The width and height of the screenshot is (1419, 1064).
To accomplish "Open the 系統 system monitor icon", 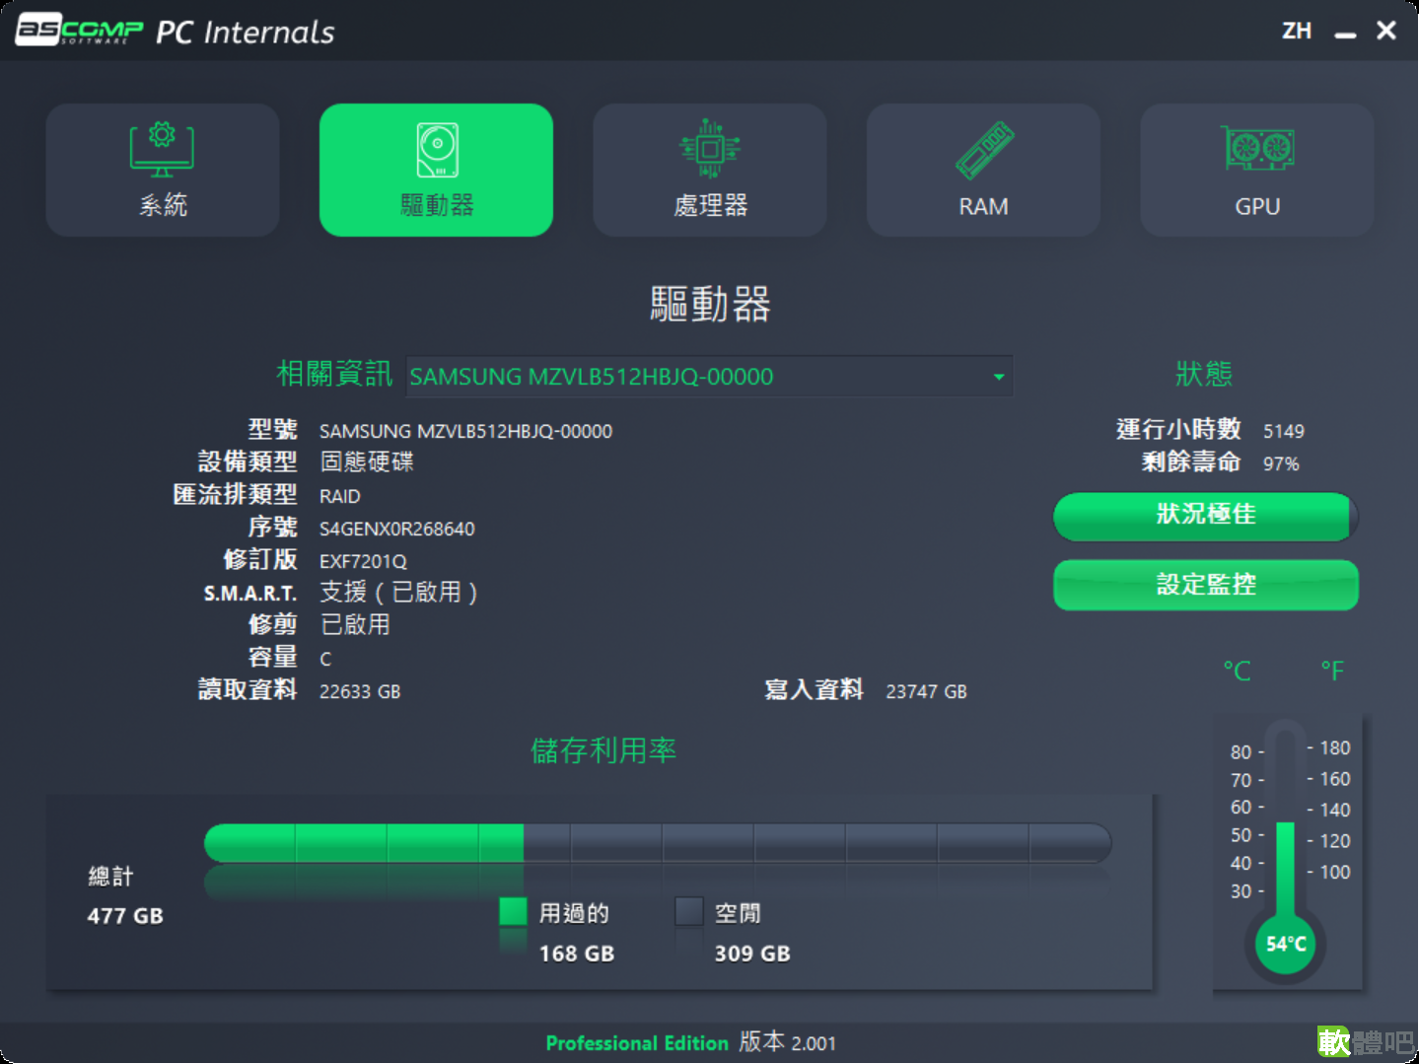I will [x=163, y=149].
